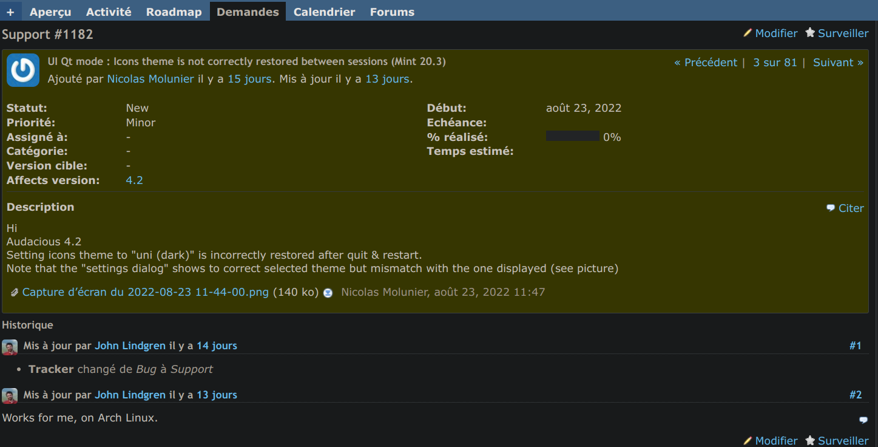The width and height of the screenshot is (878, 447).
Task: Quote note #2 via speech bubble icon
Action: pyautogui.click(x=863, y=420)
